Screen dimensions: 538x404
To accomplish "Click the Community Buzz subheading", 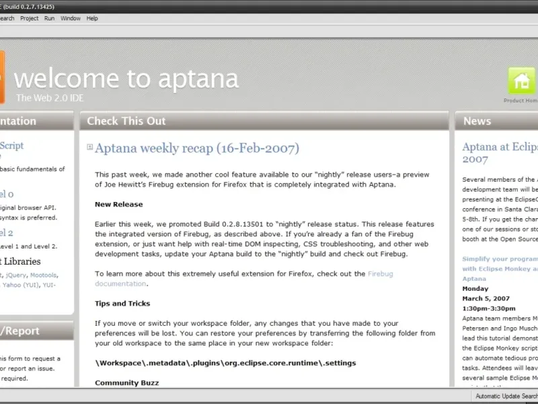I will (127, 382).
